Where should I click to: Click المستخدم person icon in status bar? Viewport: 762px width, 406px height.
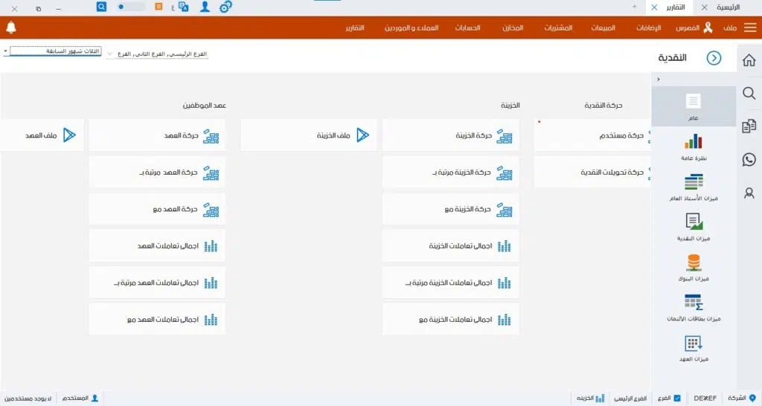tap(95, 399)
